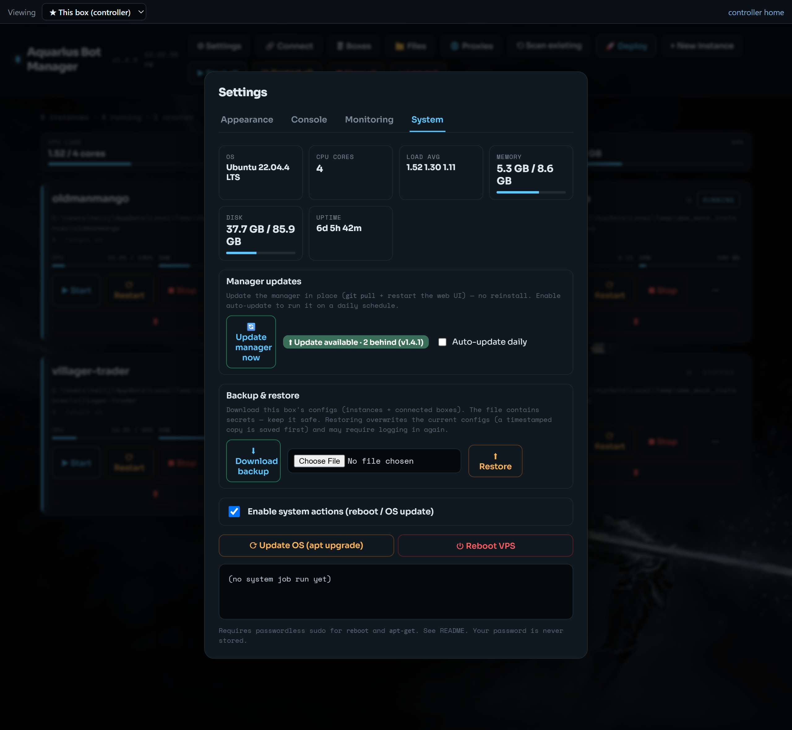
Task: Click the Ubuntu 22.04.4 LTS value
Action: tap(257, 172)
